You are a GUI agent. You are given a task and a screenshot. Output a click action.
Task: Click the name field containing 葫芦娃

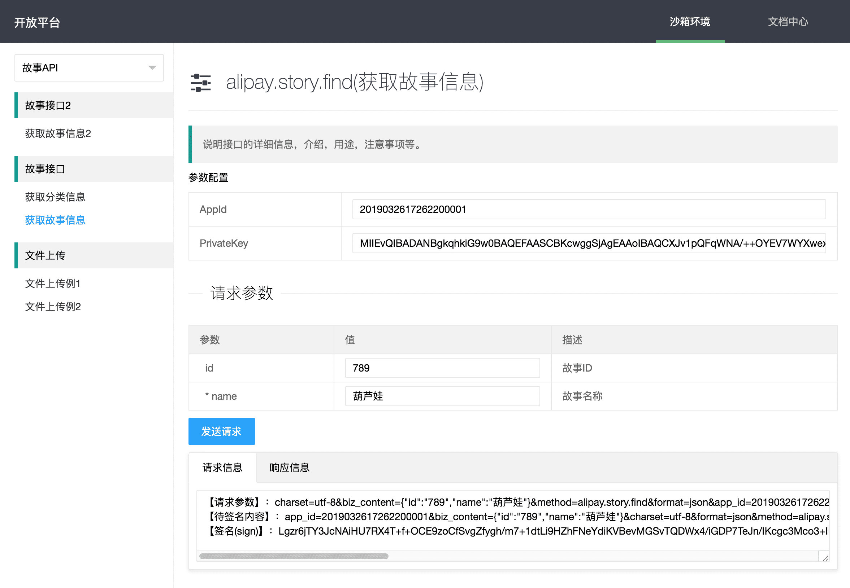442,396
